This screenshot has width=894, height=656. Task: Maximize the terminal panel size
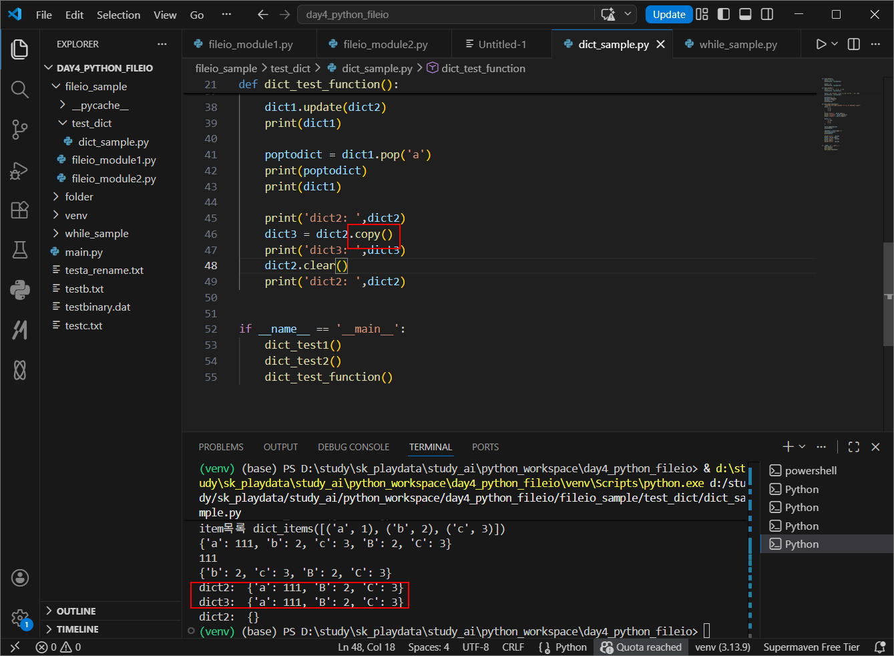coord(854,447)
